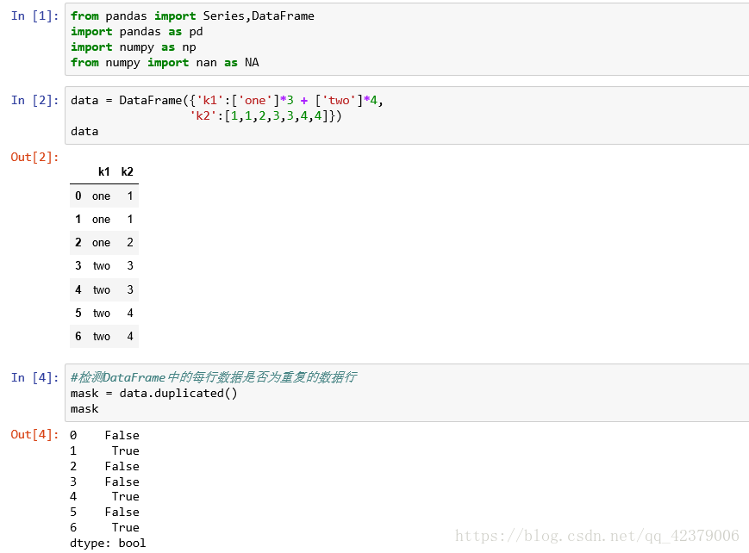749x553 pixels.
Task: Click 'True' output for mask index 1
Action: click(126, 450)
